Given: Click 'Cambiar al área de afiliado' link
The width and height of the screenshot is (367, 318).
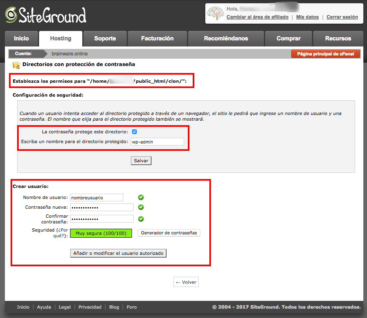Looking at the screenshot, I should (257, 17).
